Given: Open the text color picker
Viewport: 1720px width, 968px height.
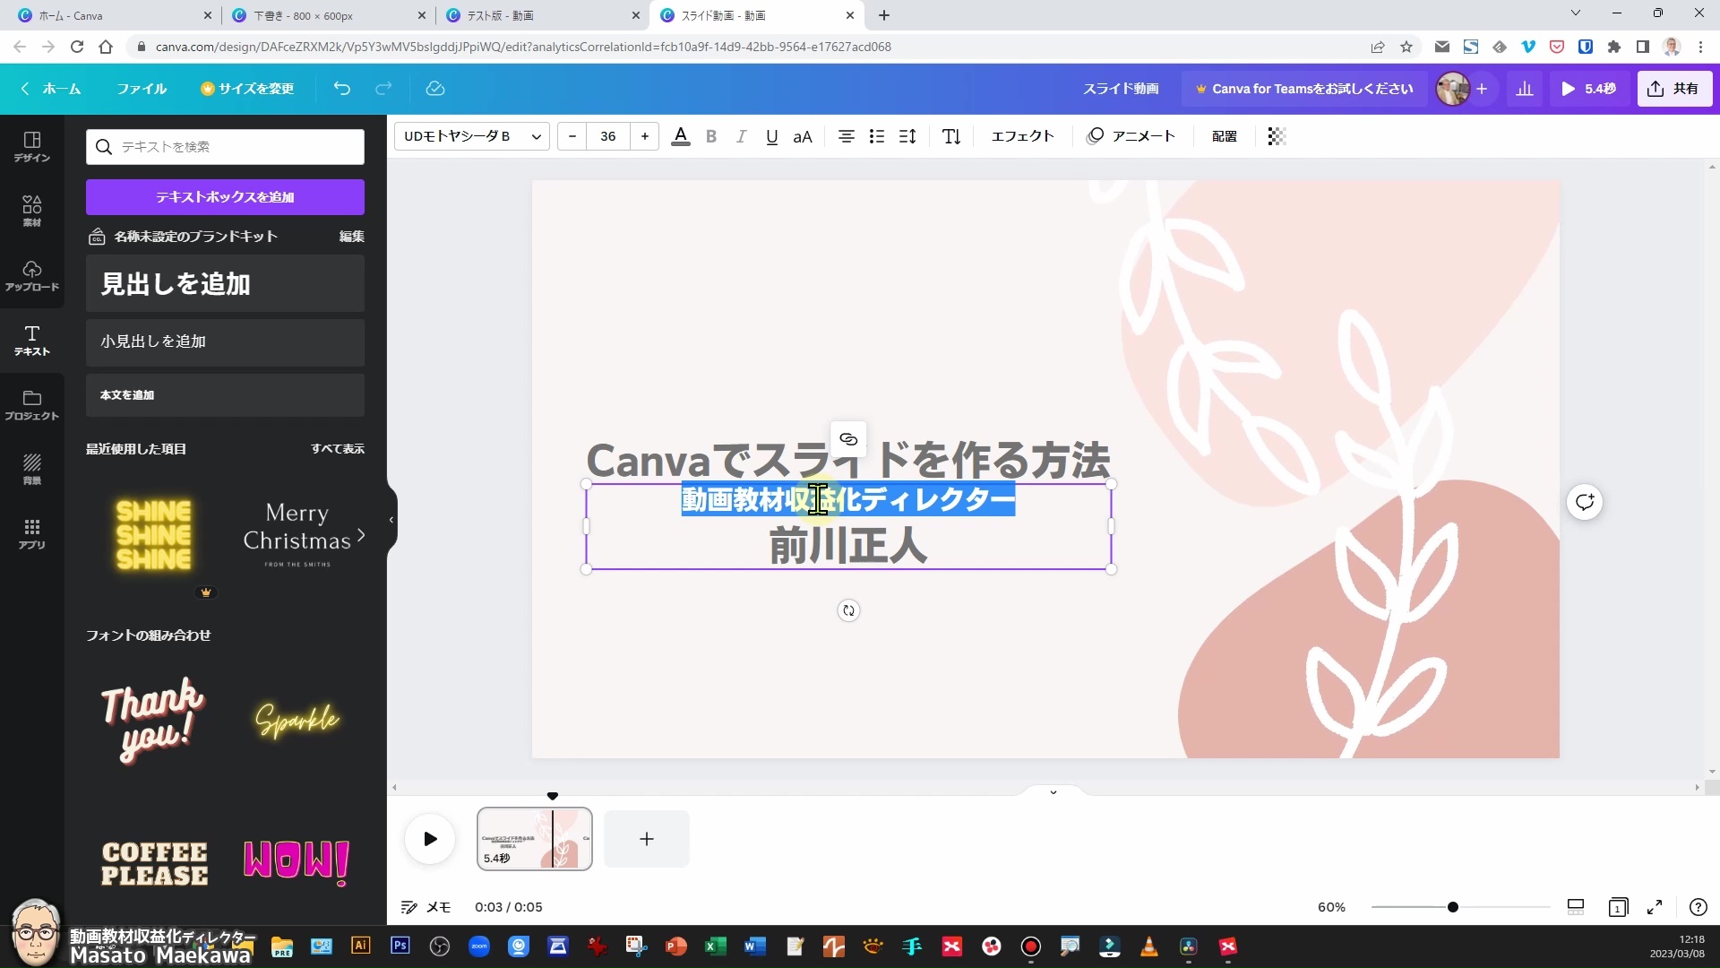Looking at the screenshot, I should pyautogui.click(x=681, y=136).
